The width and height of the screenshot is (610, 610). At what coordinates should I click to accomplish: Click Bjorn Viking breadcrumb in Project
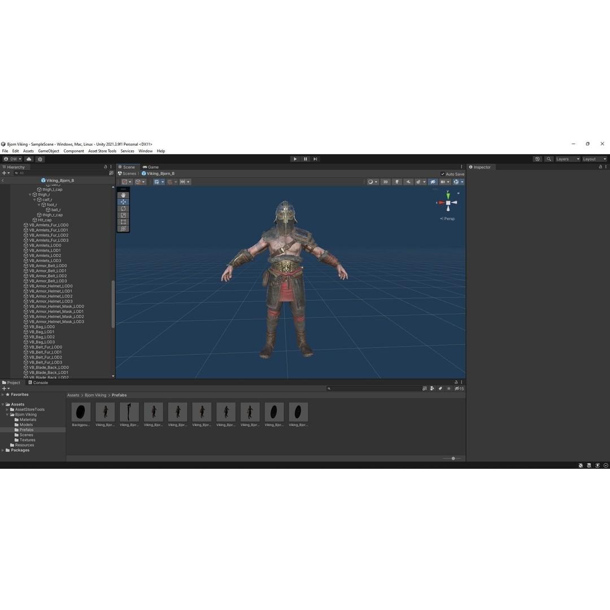coord(95,395)
